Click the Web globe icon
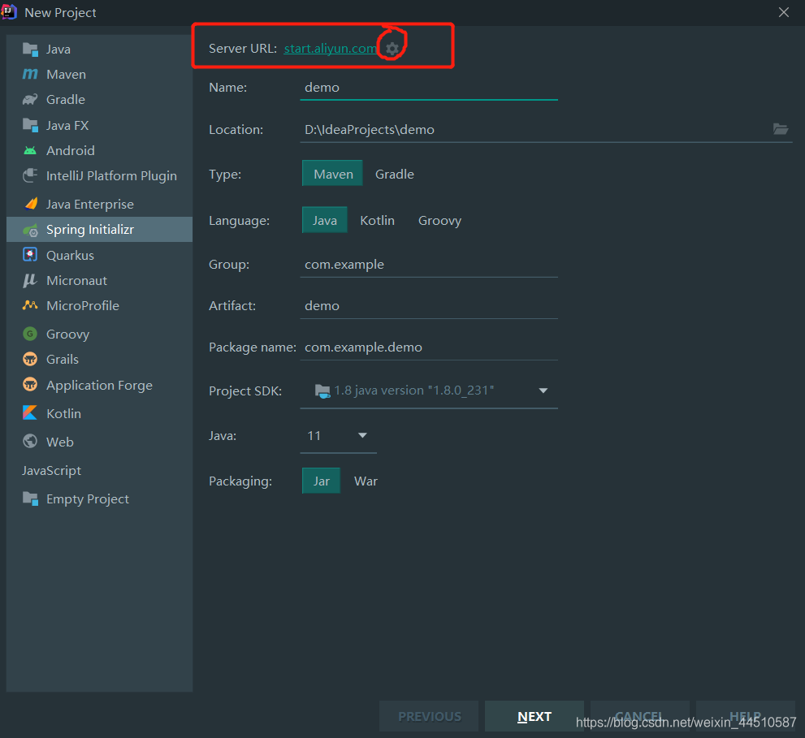 point(30,442)
